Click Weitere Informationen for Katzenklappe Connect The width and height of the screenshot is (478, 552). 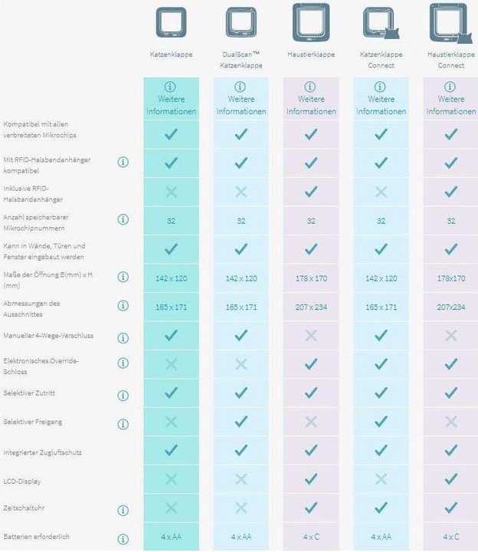[x=381, y=99]
